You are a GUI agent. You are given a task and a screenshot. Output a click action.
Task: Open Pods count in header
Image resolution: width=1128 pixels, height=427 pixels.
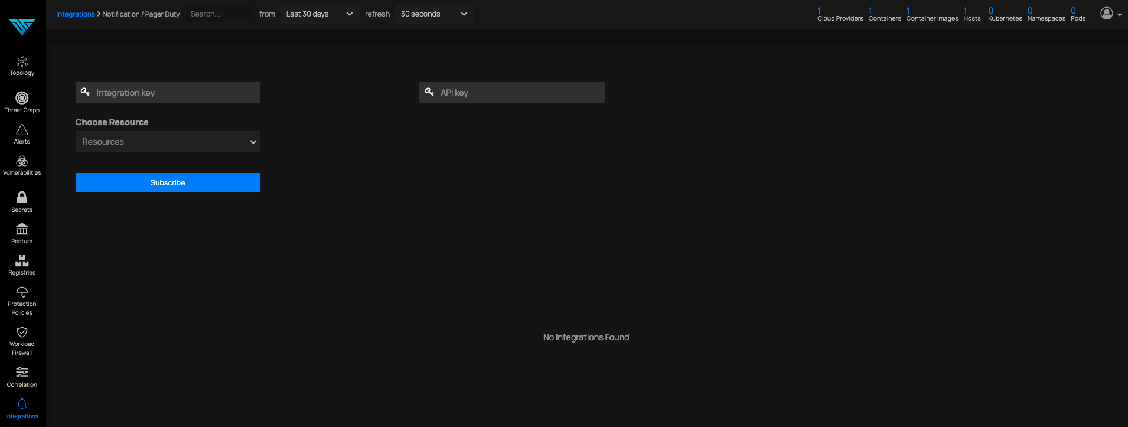[x=1078, y=15]
